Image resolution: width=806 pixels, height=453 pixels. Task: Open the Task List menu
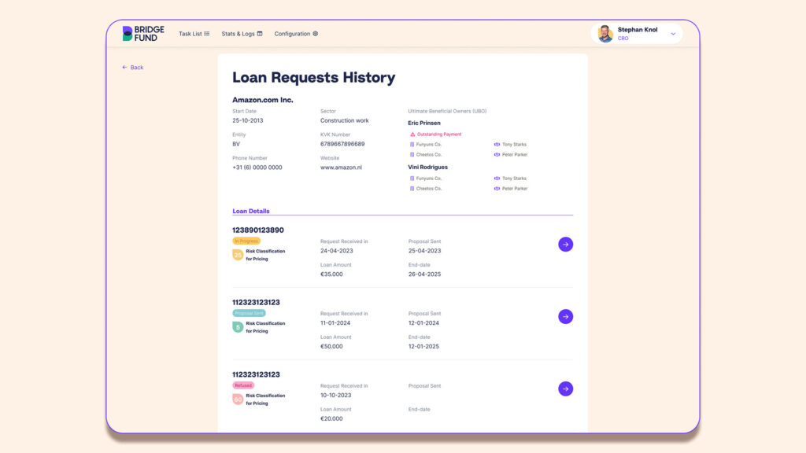(194, 34)
